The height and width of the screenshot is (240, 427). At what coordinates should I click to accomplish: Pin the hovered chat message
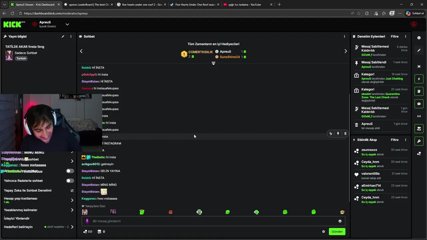coord(338,134)
